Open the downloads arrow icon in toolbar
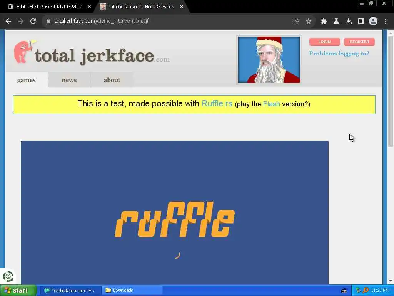 [x=349, y=22]
